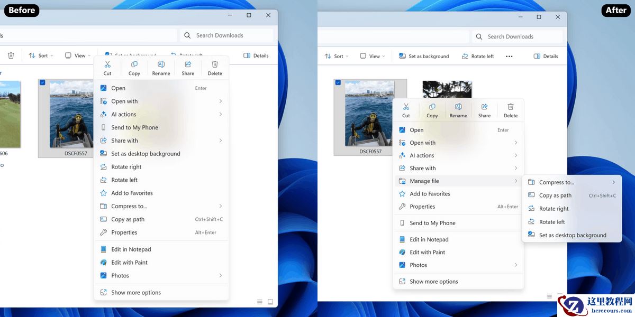
Task: Click the trash icon in the Before window toolbar
Action: click(x=11, y=55)
